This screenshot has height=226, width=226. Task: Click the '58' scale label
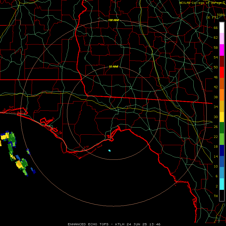(216, 47)
